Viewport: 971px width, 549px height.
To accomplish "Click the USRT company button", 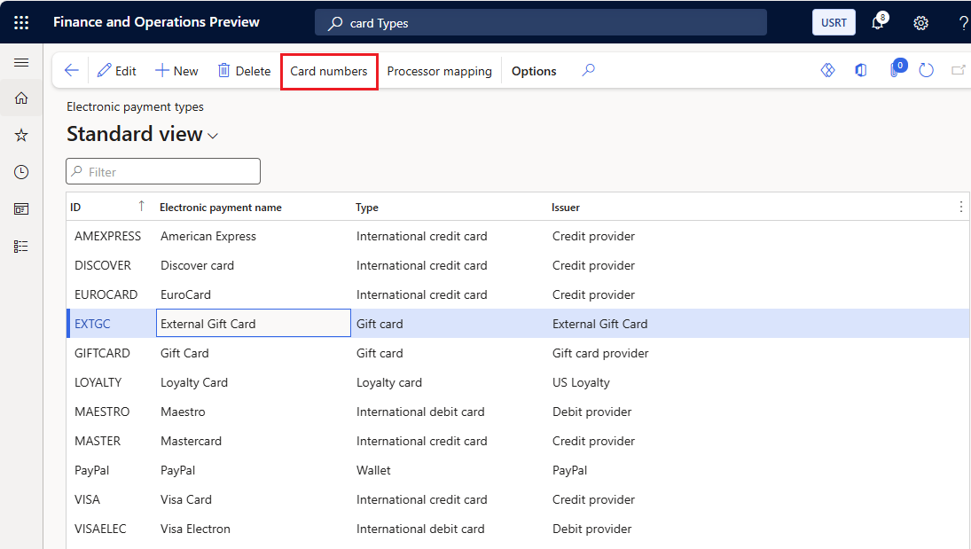I will tap(834, 22).
